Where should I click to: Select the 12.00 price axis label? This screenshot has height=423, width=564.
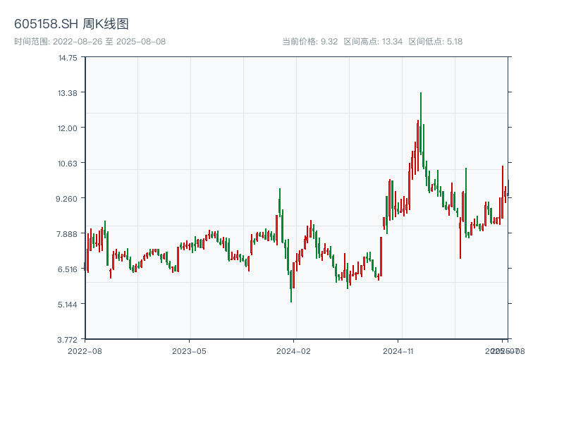click(x=68, y=128)
